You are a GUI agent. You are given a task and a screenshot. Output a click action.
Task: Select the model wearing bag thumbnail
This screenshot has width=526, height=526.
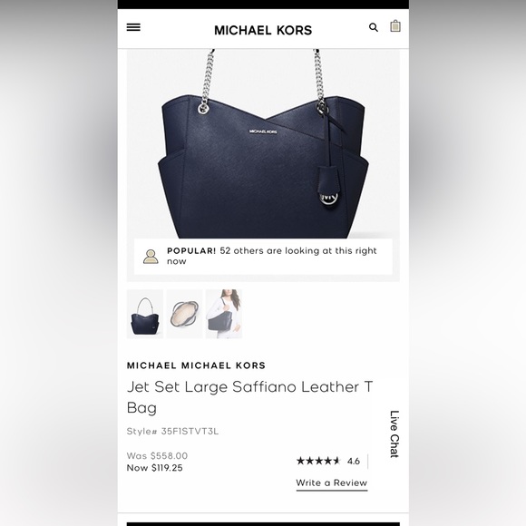click(x=224, y=314)
